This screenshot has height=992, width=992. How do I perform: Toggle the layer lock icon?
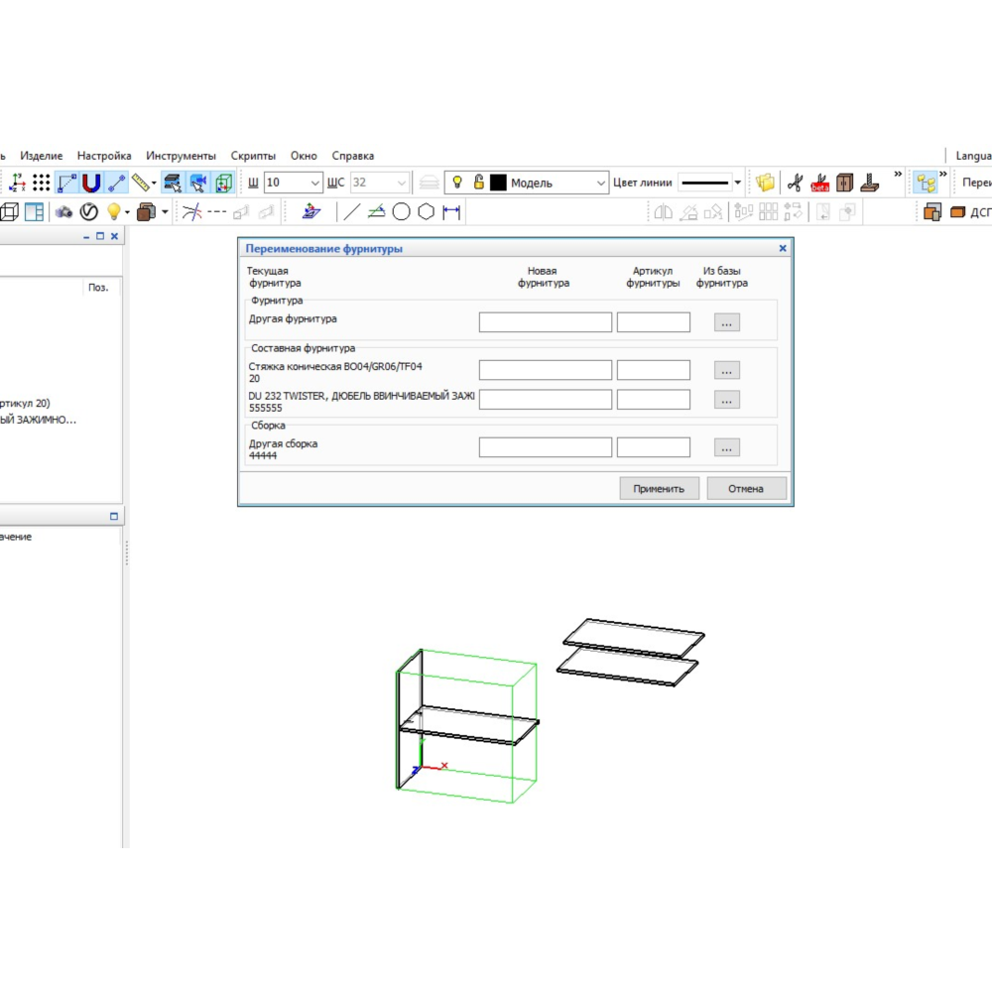point(478,183)
